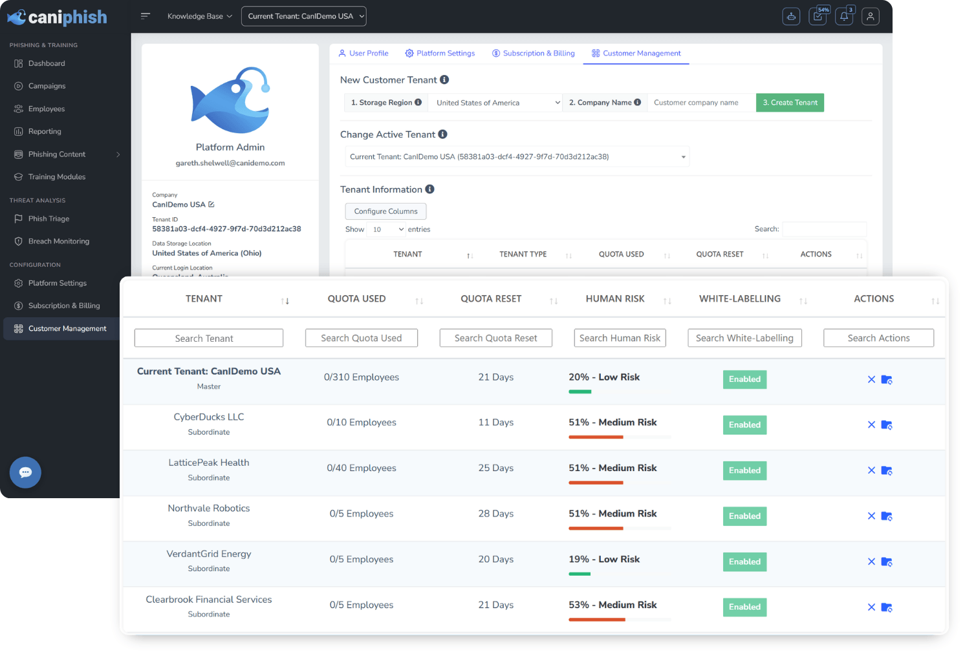Screen dimensions: 965x672
Task: Open Storage Region United States dropdown
Action: (x=495, y=103)
